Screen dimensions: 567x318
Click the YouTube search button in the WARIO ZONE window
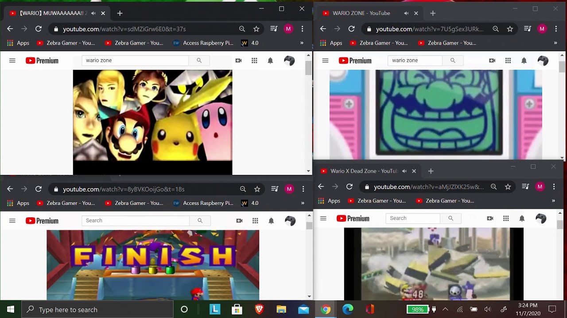click(x=453, y=61)
